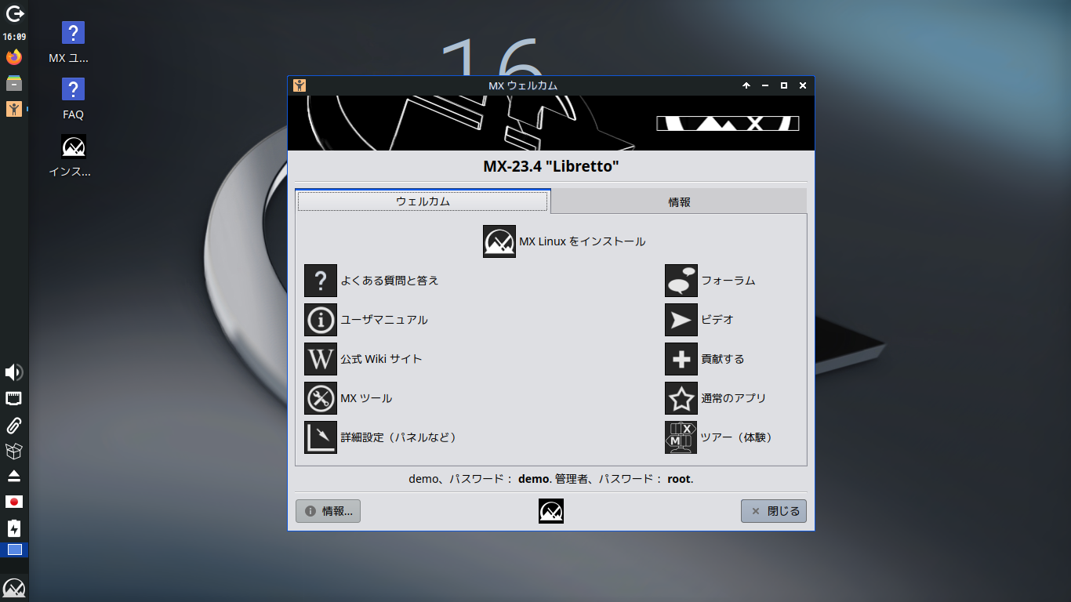Click the 16:09 panel clock
This screenshot has width=1071, height=602.
point(14,37)
